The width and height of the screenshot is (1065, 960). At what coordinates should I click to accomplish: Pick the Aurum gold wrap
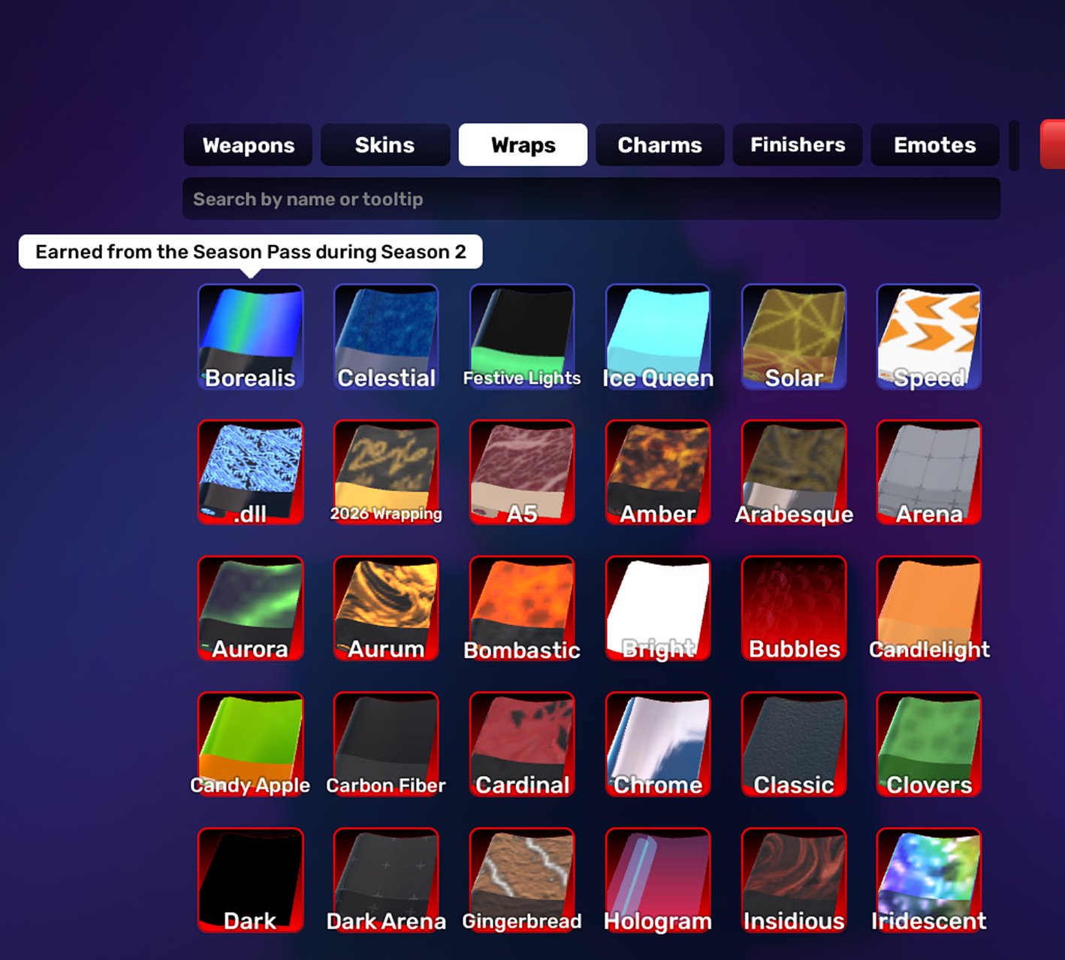(386, 608)
